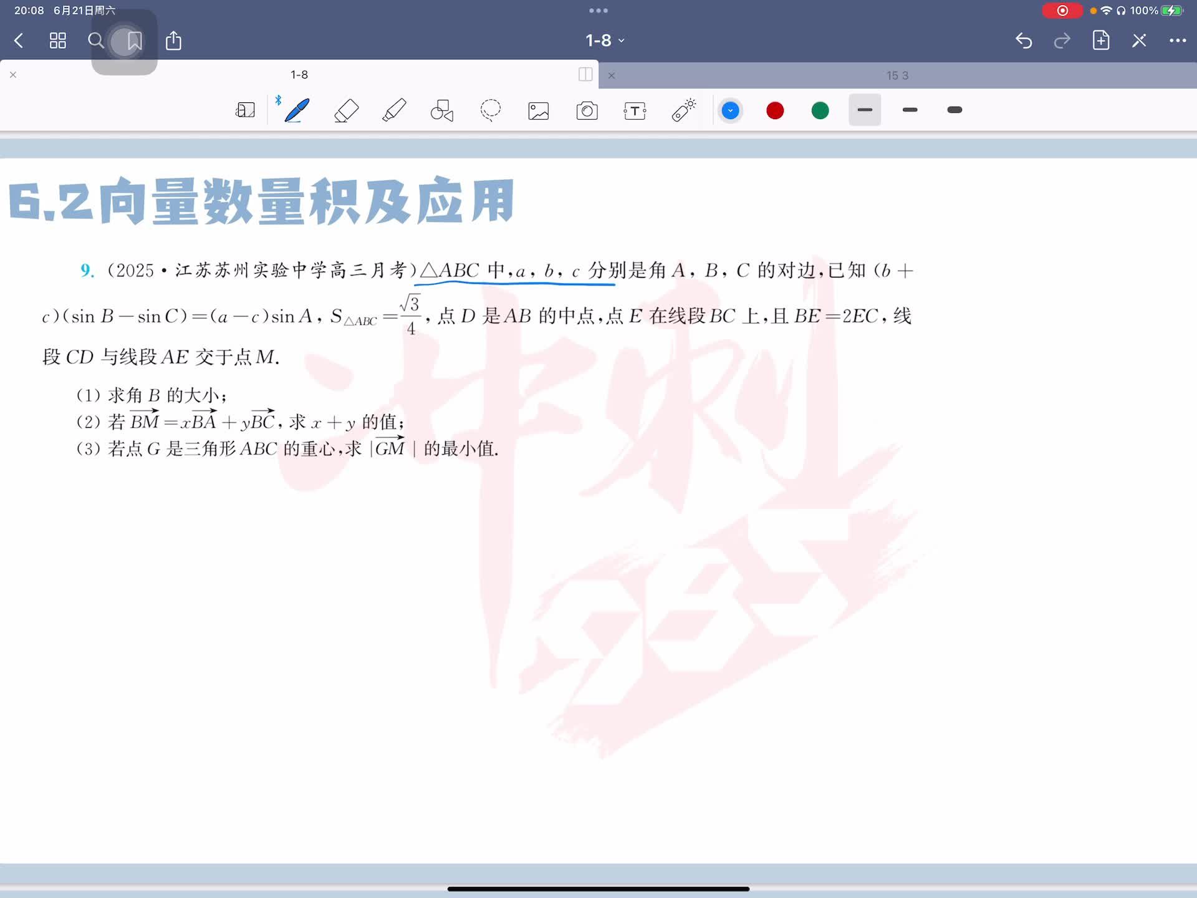1197x898 pixels.
Task: Insert an image with the Image tool
Action: [539, 111]
